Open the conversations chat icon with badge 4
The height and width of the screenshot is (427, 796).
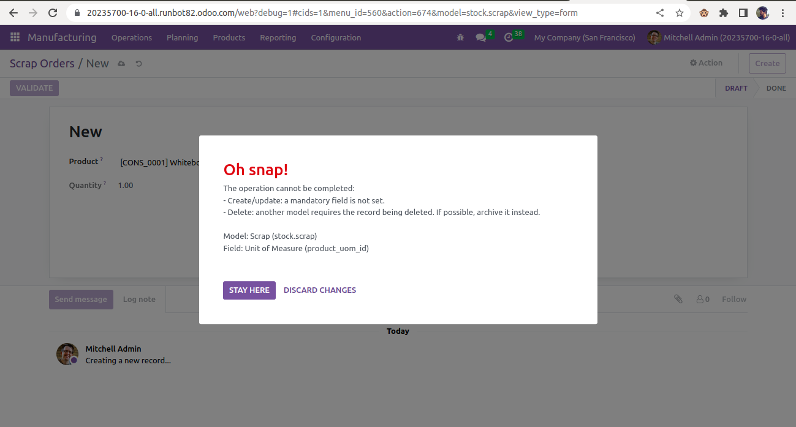click(x=482, y=37)
